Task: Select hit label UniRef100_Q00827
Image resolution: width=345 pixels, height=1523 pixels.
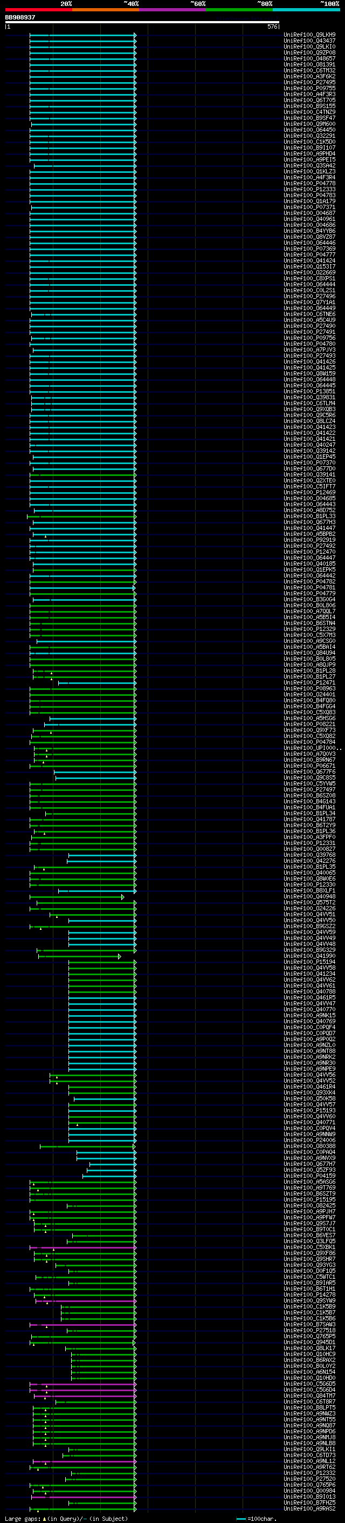Action: (309, 848)
